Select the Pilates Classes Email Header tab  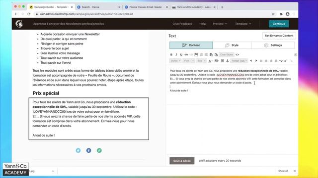click(x=146, y=7)
